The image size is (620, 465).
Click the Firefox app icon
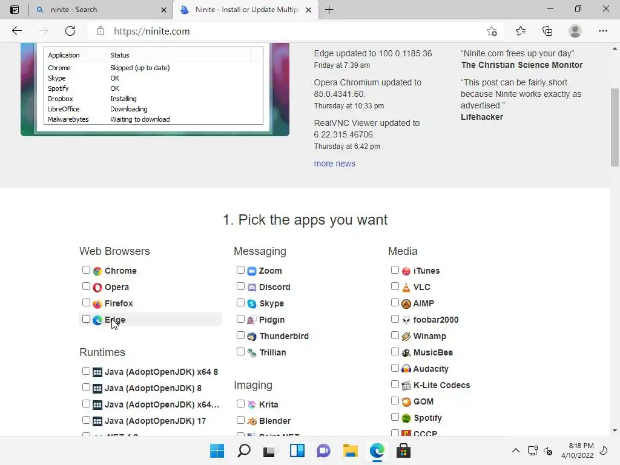(x=97, y=304)
